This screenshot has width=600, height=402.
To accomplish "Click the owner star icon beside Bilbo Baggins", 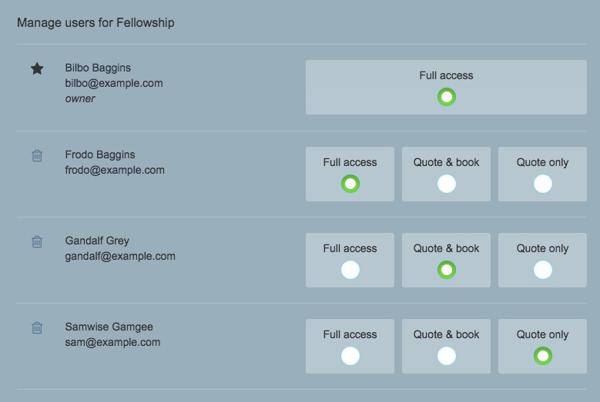I will pyautogui.click(x=37, y=68).
